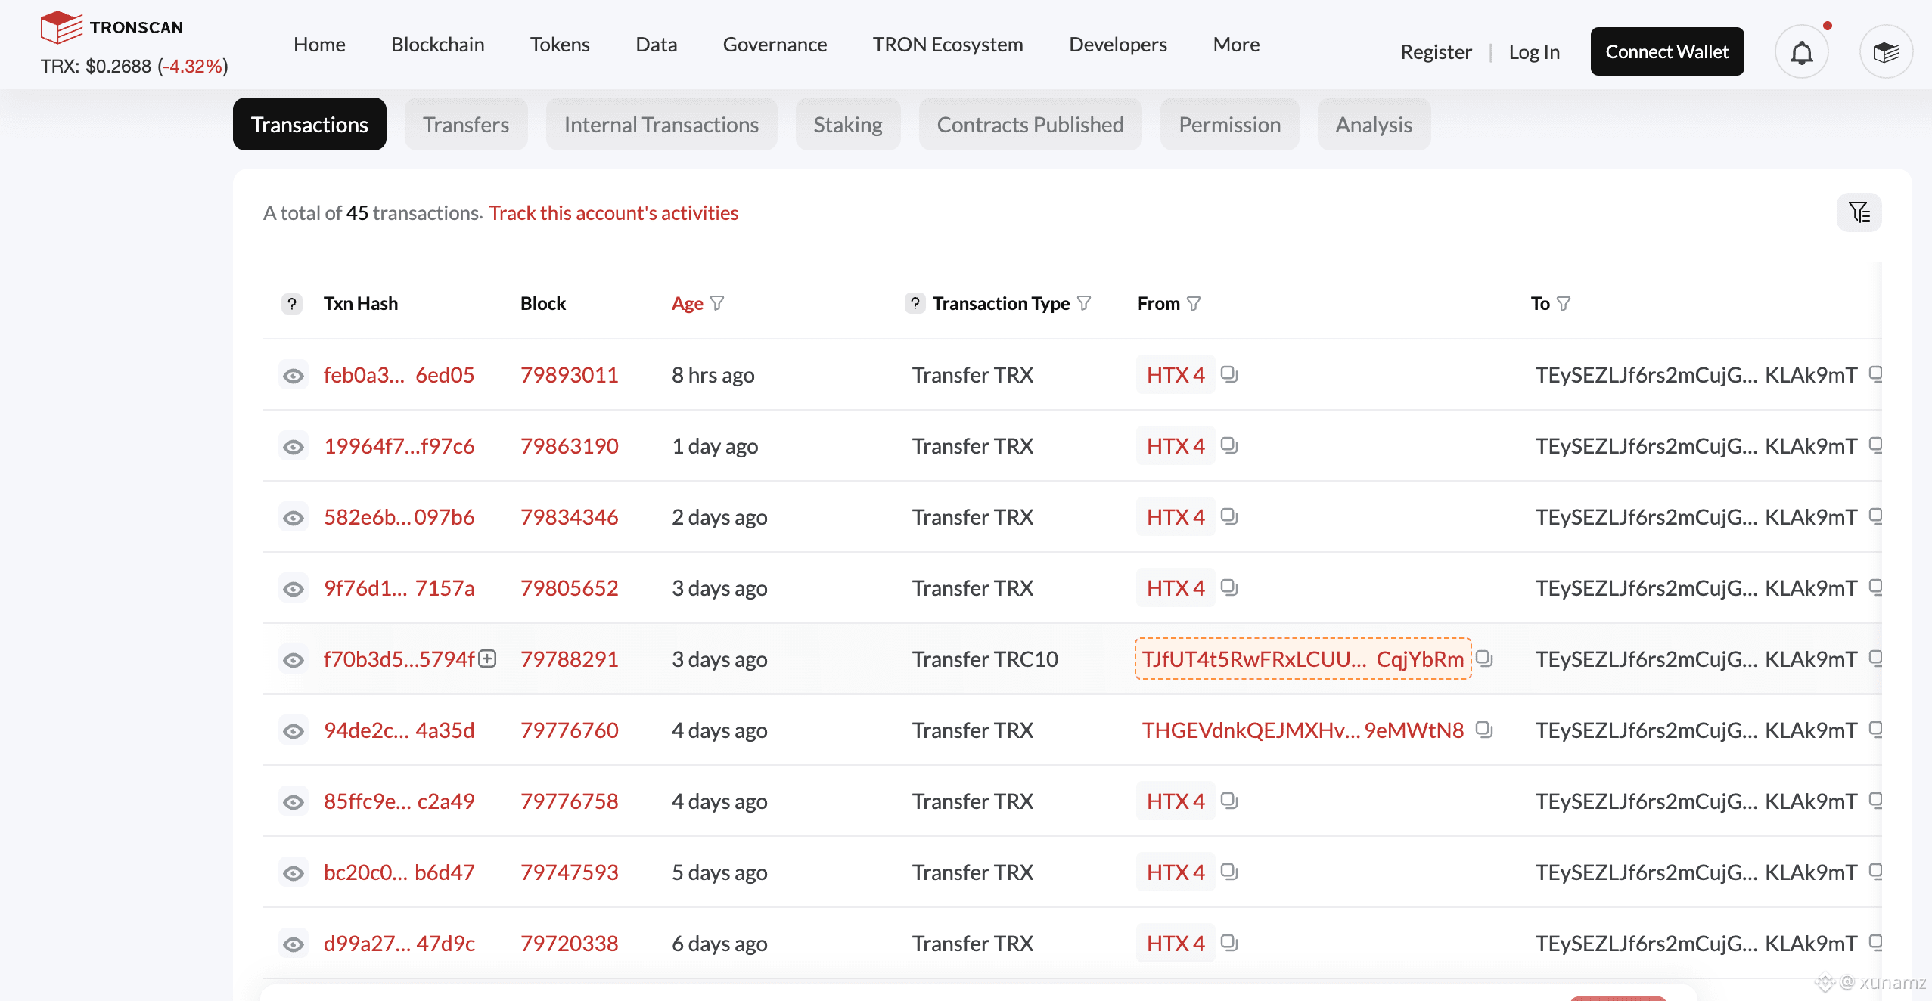Screen dimensions: 1932x1001
Task: Click Track this account's activities link
Action: point(613,213)
